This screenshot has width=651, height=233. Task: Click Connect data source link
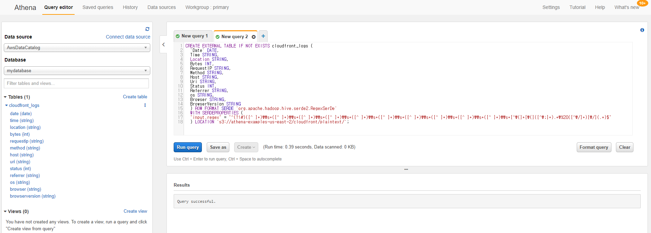pos(128,37)
